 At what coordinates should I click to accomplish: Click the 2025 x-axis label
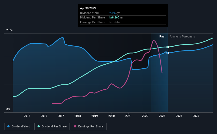(x=196, y=116)
